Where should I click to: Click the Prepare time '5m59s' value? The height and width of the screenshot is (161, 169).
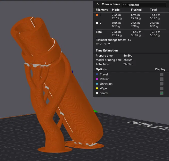click(x=128, y=56)
